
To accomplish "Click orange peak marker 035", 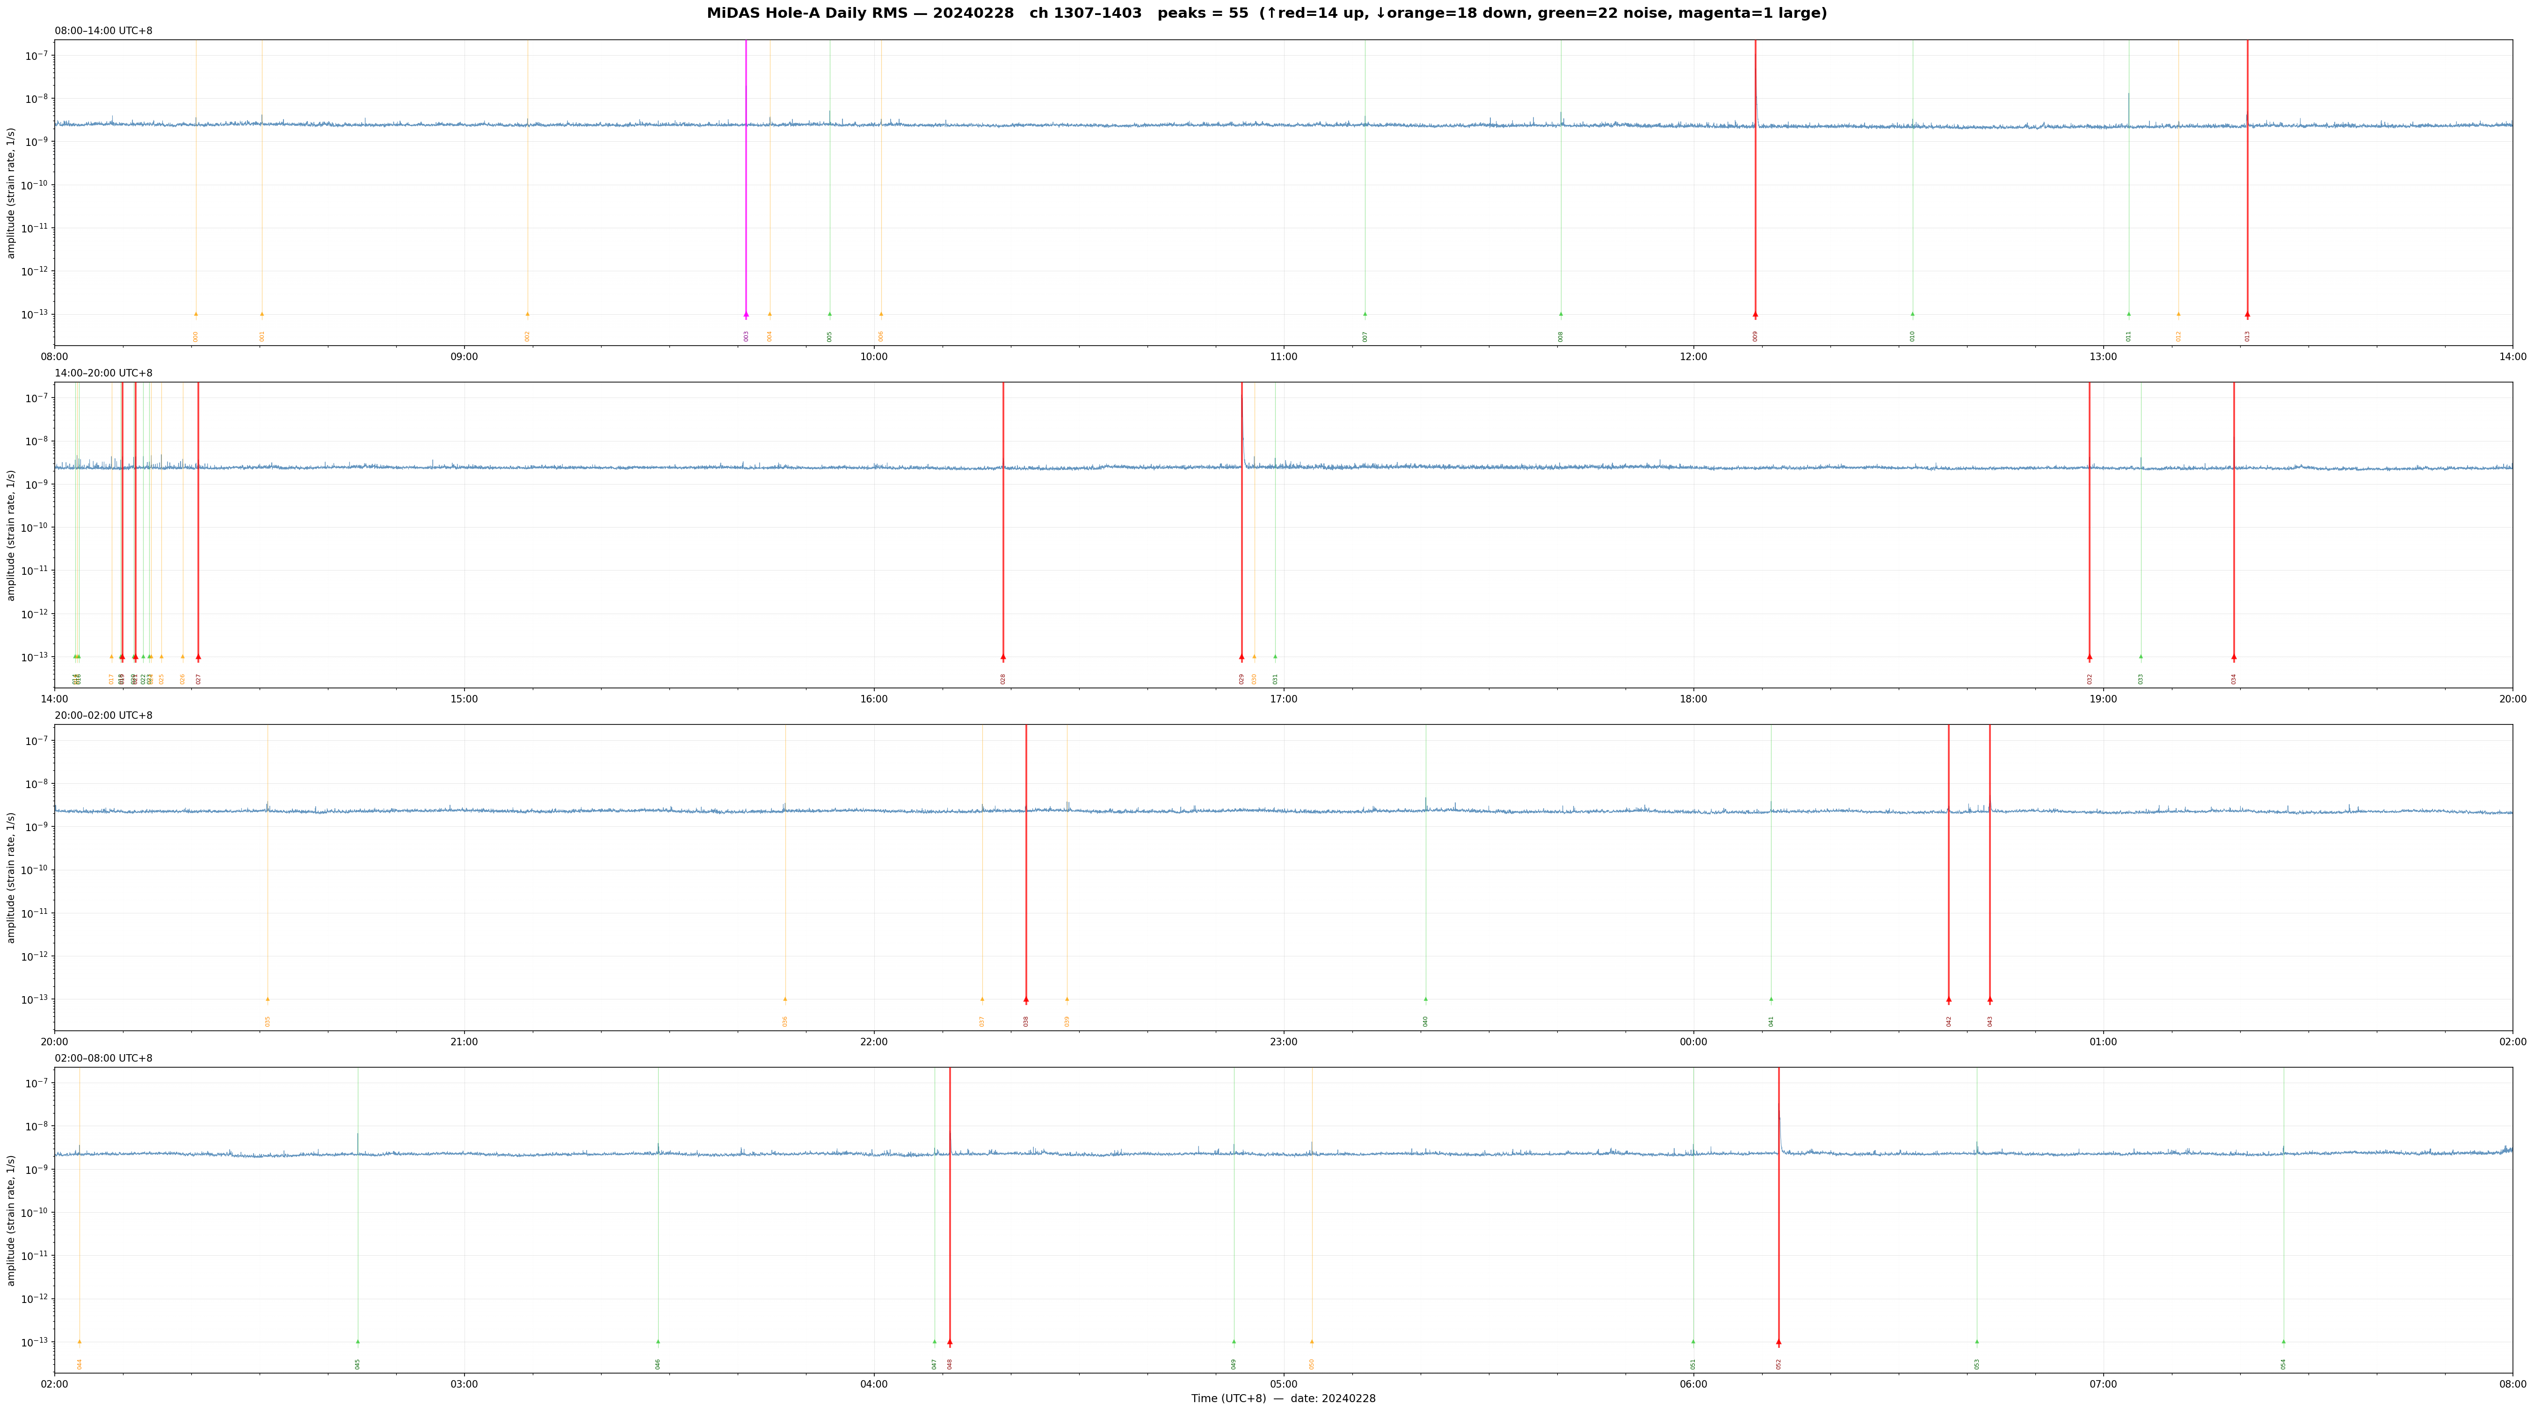I will (267, 999).
